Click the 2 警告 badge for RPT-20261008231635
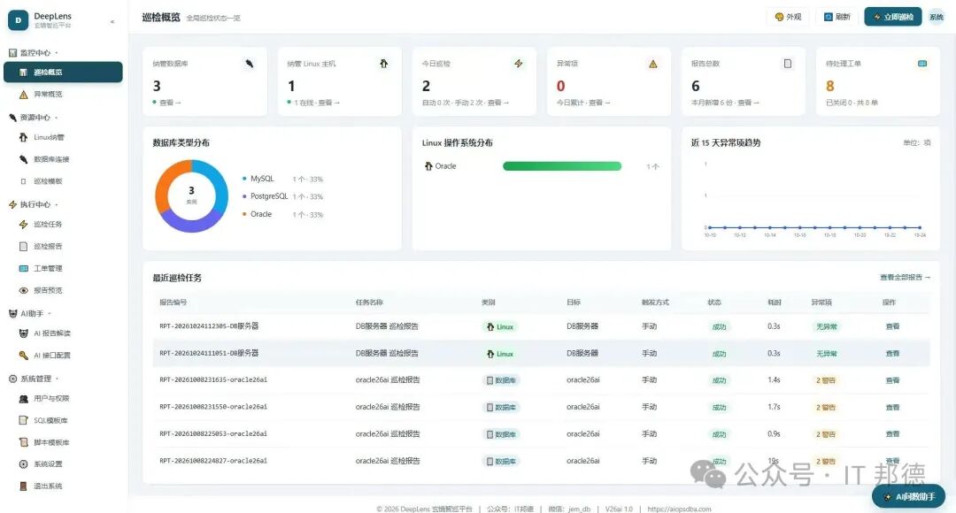The image size is (956, 513). (826, 380)
